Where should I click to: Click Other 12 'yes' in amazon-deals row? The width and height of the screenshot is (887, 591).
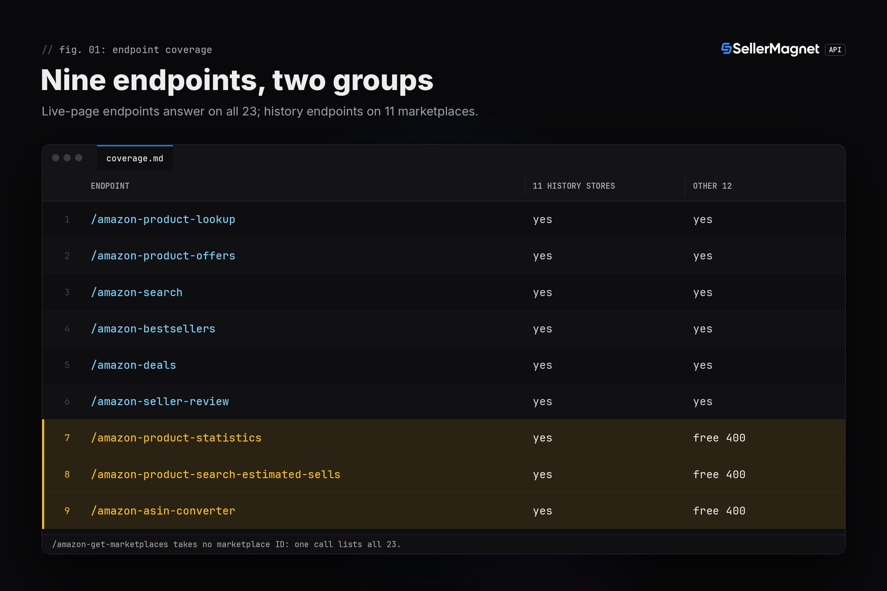(703, 365)
